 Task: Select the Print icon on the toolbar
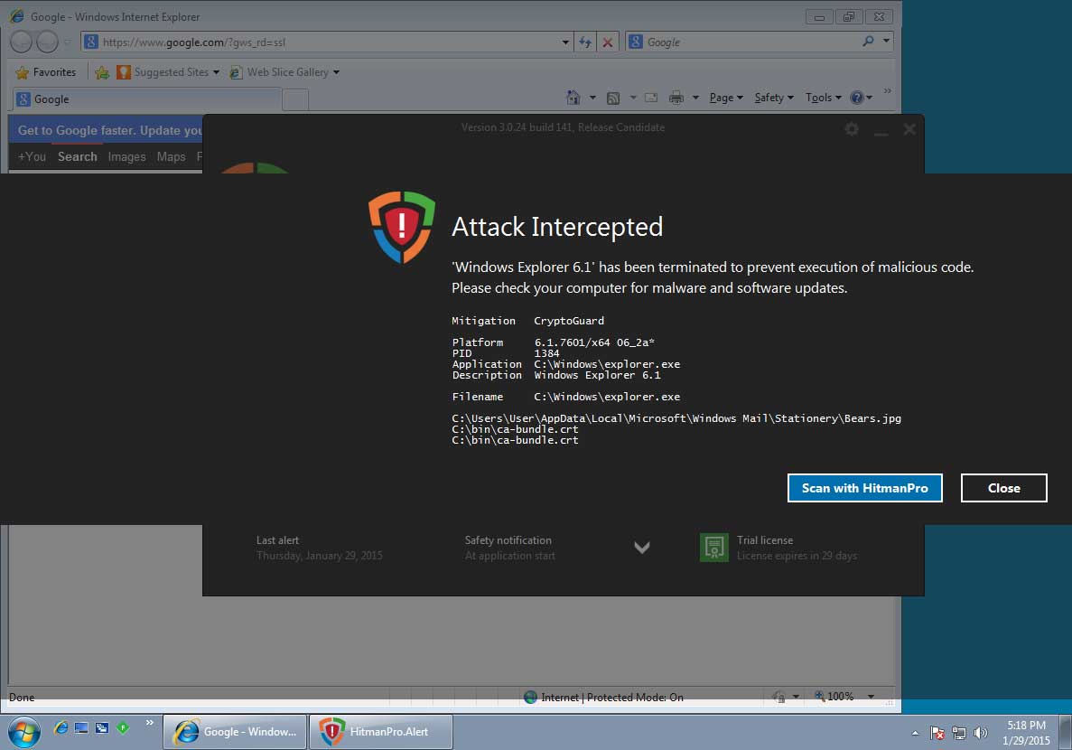click(676, 97)
